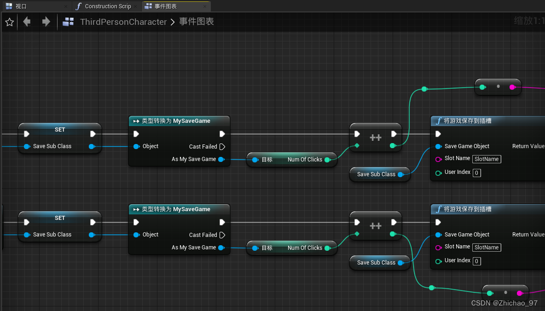This screenshot has height=311, width=545.
Task: Click lower wire reroute node
Action: click(431, 288)
